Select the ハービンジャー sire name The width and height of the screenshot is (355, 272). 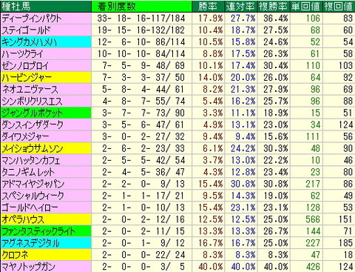point(27,78)
